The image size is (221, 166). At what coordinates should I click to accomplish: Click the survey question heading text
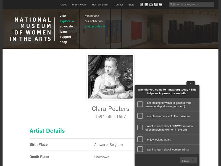click(167, 92)
